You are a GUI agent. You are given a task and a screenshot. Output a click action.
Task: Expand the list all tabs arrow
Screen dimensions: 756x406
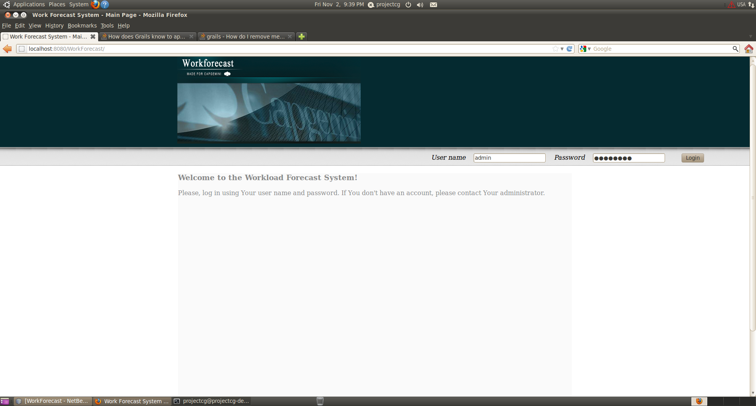(x=750, y=37)
